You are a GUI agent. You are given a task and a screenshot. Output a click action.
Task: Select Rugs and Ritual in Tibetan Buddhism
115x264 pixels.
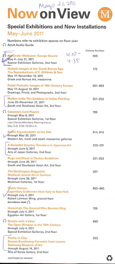(x=33, y=158)
